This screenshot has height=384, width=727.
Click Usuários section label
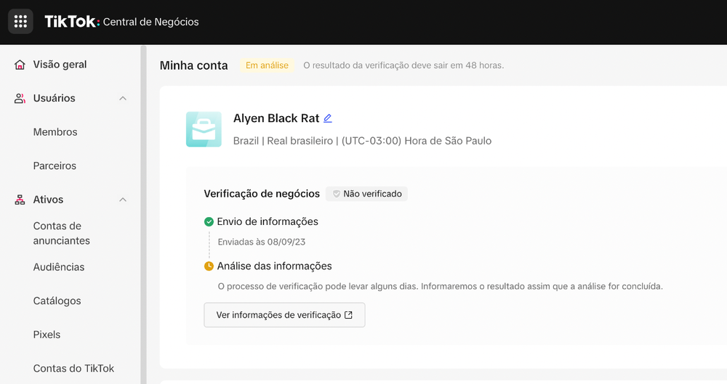[55, 98]
